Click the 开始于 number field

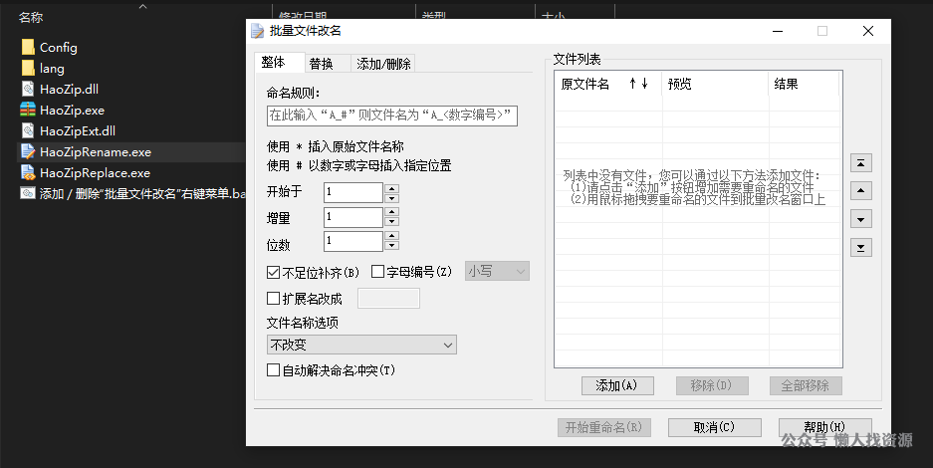click(353, 192)
